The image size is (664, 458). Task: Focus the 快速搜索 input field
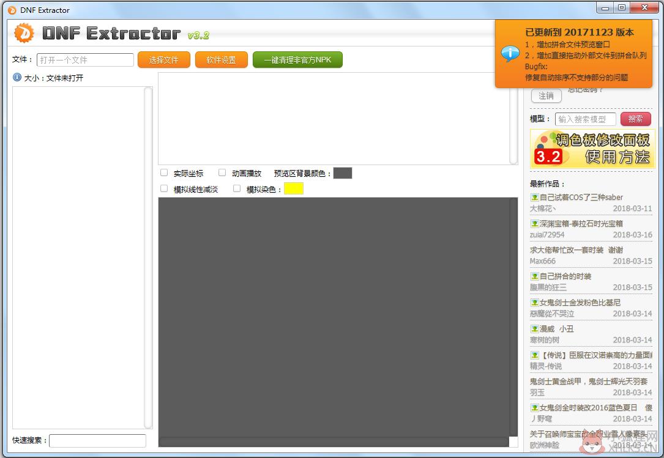97,440
